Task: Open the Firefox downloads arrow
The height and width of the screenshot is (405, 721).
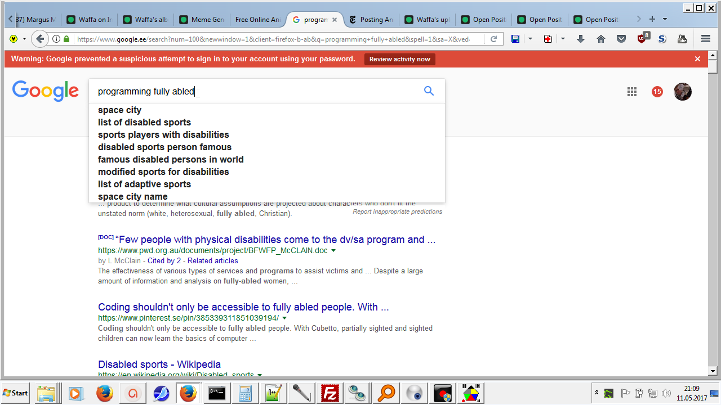Action: coord(581,39)
